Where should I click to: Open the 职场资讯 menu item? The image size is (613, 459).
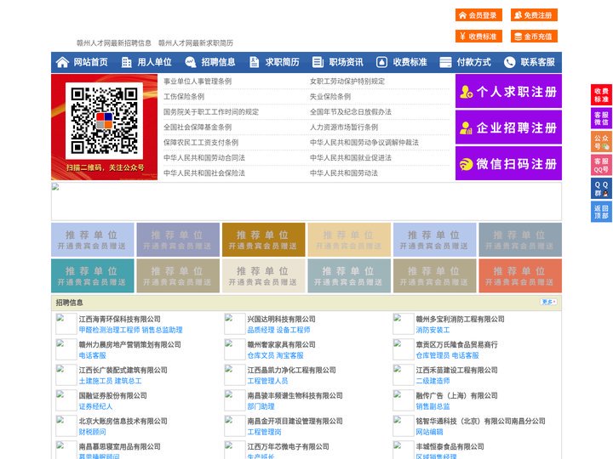point(346,62)
